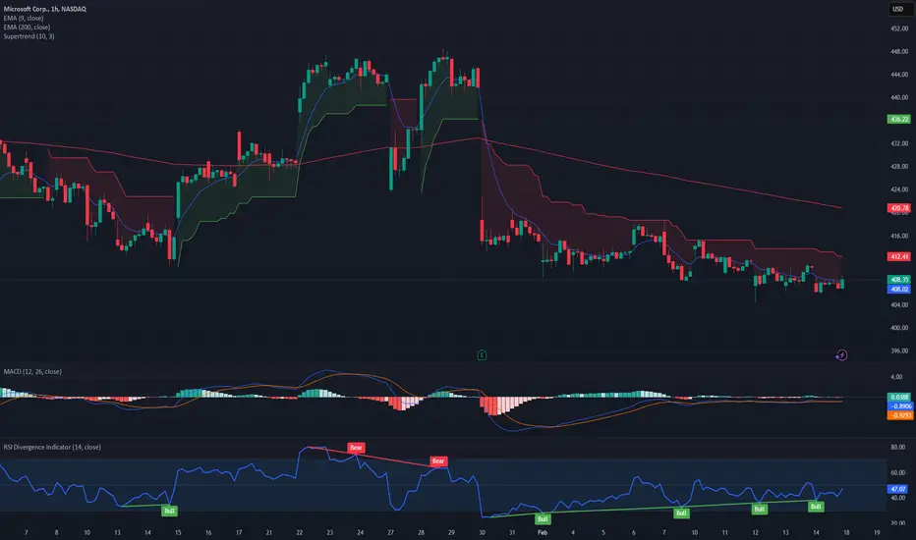Click the red 412.41 Supertrend price label
Screen dimensions: 916x540
pos(898,256)
